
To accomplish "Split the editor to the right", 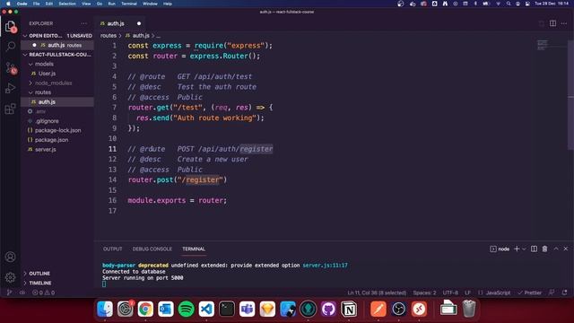I will (x=552, y=23).
